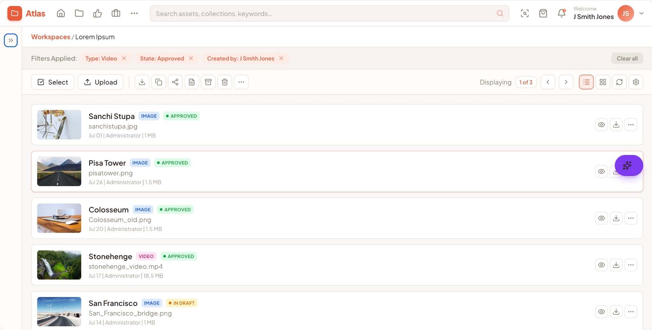Viewport: 652px width, 330px height.
Task: Switch to grid view
Action: tap(603, 82)
